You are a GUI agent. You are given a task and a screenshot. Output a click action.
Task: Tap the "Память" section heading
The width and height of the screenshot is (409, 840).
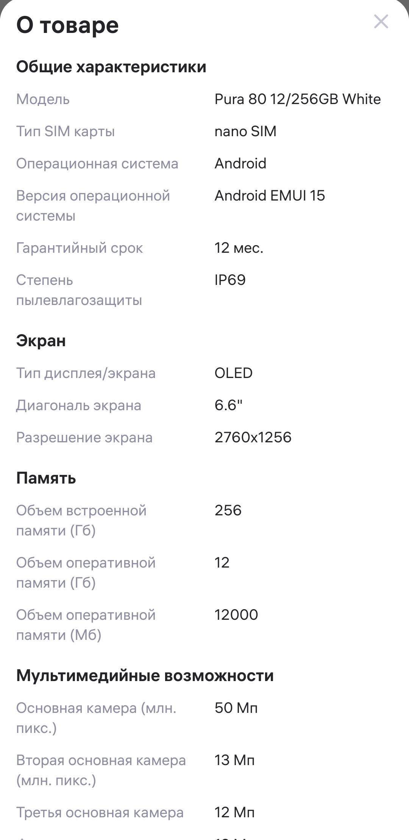click(x=46, y=478)
